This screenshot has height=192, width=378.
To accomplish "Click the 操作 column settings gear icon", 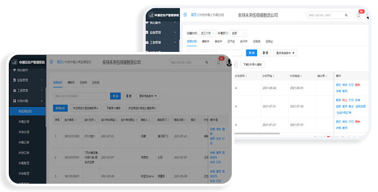I will click(217, 120).
